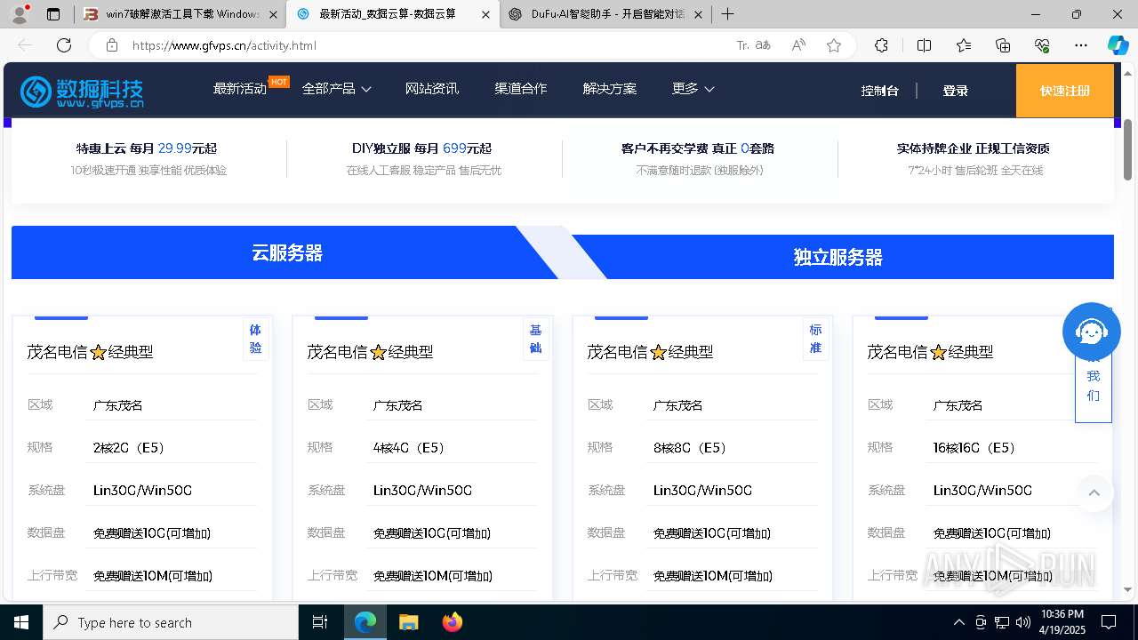The image size is (1138, 640).
Task: View site info lock icon
Action: tap(111, 45)
